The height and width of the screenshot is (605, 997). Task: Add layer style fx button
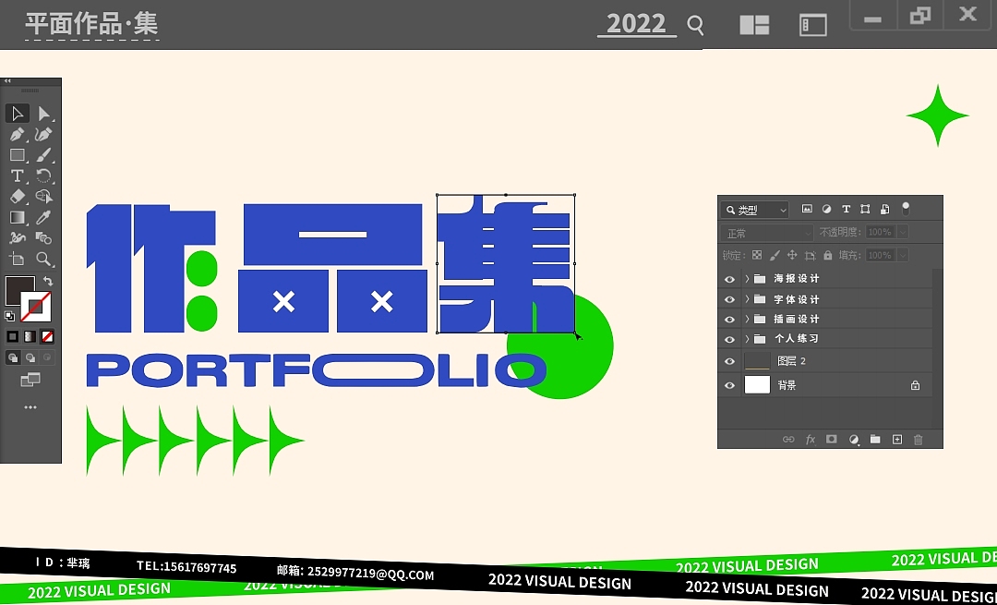pos(811,440)
